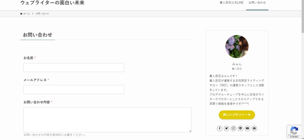This screenshot has width=304, height=140.
Task: Click 詳しいプロフィール button
Action: coord(237,115)
